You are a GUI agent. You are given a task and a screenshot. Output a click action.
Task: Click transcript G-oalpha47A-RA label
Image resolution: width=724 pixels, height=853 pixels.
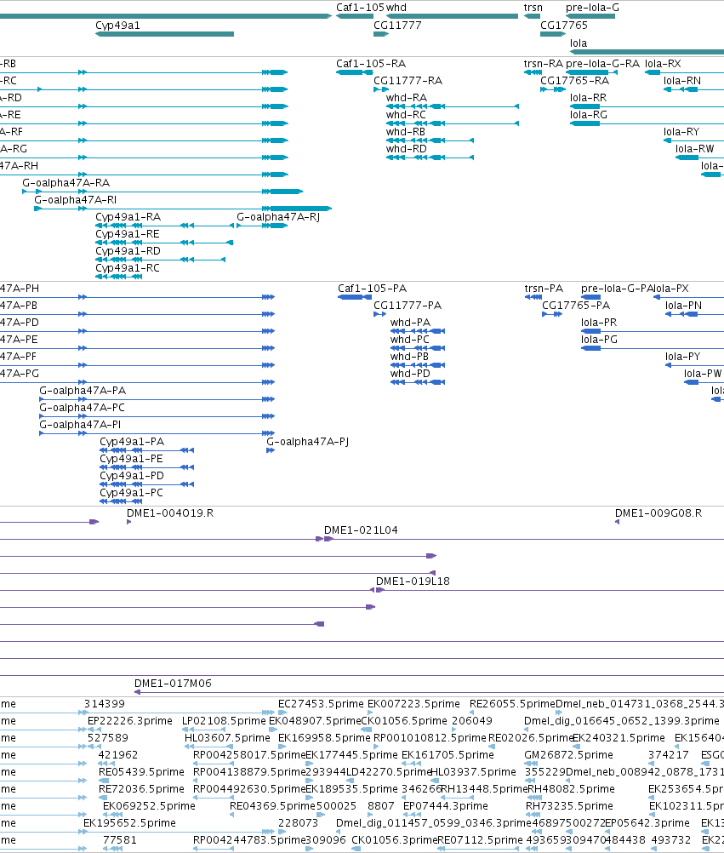click(x=66, y=183)
